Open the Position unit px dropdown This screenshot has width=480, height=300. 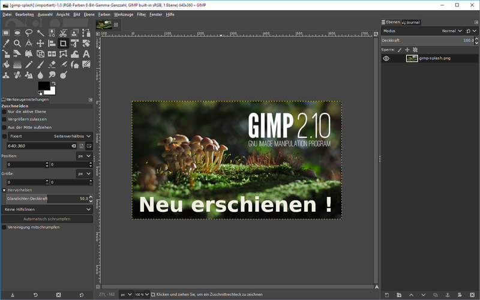click(x=84, y=156)
